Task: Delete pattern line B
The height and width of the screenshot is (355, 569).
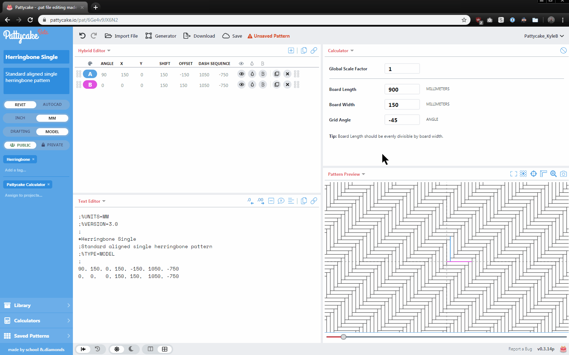Action: [287, 84]
